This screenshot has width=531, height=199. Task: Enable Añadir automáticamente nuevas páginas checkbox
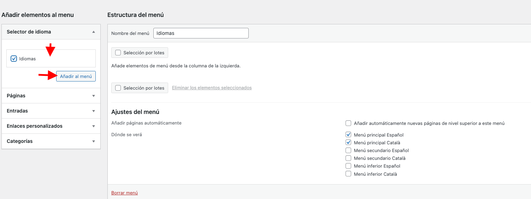pos(348,123)
